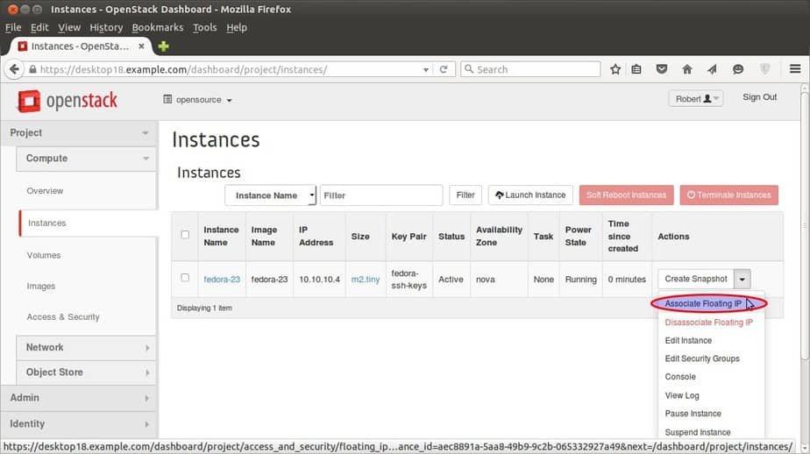Viewport: 810px width, 454px height.
Task: Click the vertical page scrollbar
Action: click(x=805, y=222)
